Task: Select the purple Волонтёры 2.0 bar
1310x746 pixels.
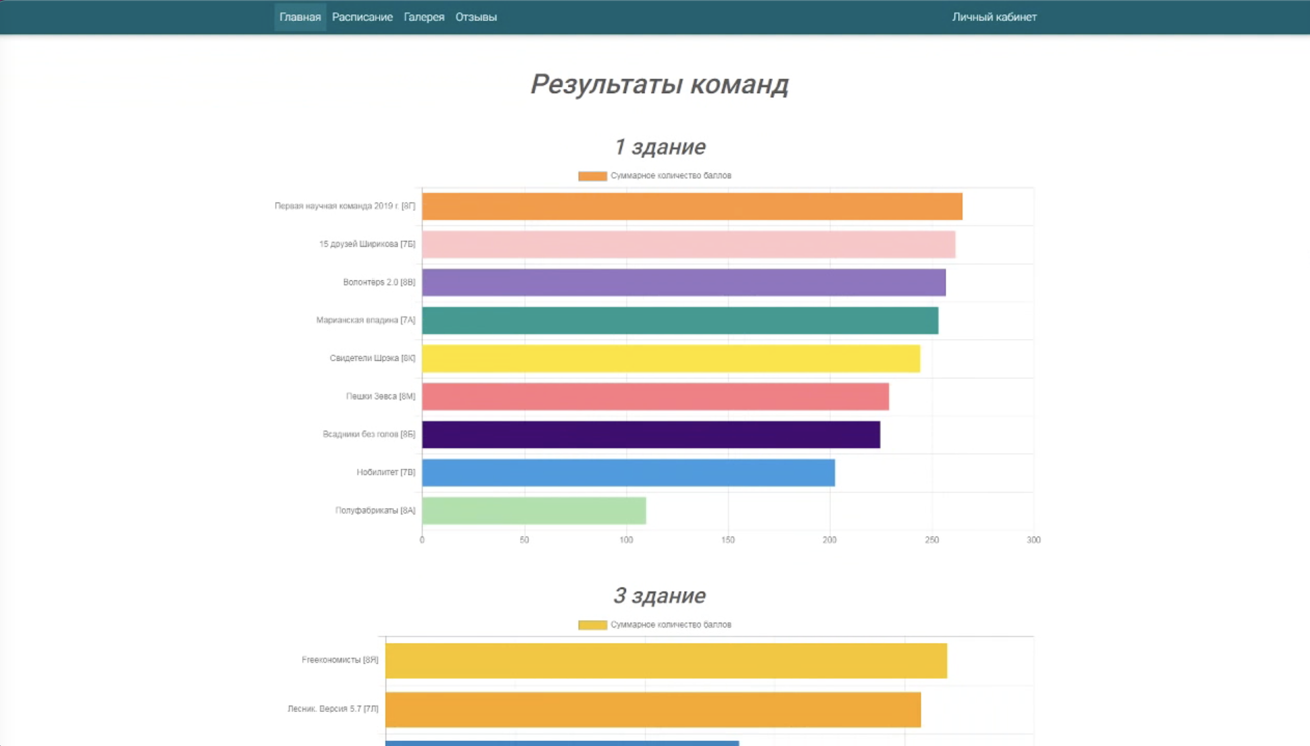Action: tap(684, 282)
